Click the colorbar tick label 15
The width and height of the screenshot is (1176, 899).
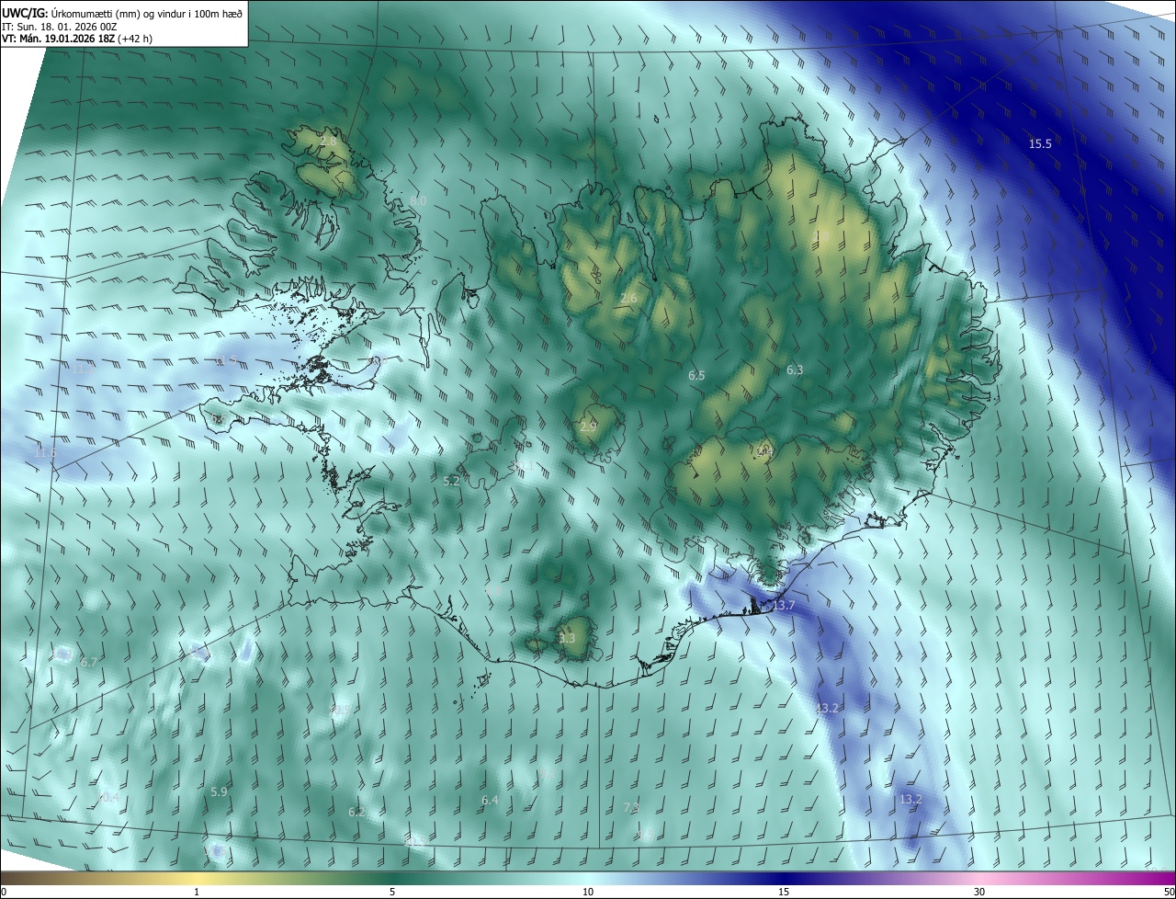point(784,892)
